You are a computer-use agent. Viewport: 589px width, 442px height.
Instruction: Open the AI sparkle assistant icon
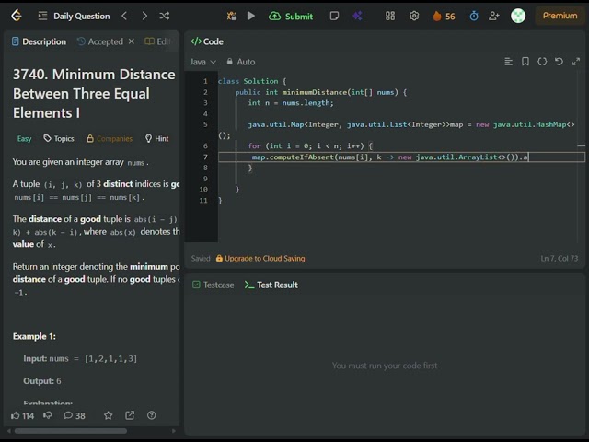tap(357, 16)
